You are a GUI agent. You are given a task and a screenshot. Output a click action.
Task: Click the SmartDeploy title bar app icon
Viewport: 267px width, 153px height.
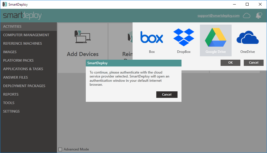click(5, 5)
